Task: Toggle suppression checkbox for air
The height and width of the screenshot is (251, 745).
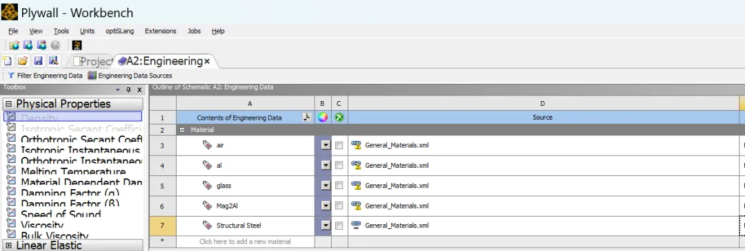Action: (x=339, y=145)
